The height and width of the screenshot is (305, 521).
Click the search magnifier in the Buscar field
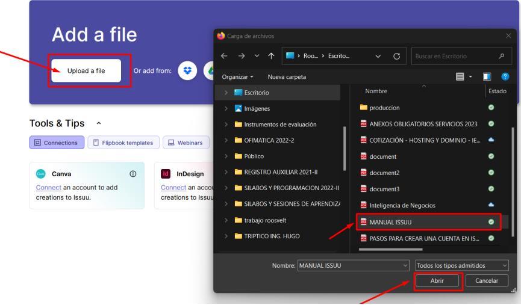(501, 56)
